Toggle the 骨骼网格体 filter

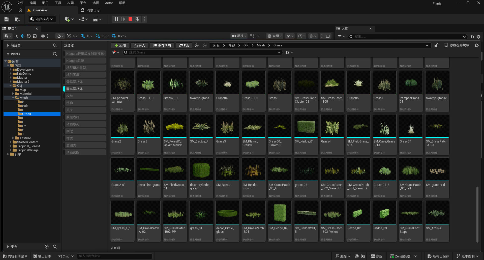[x=84, y=82]
